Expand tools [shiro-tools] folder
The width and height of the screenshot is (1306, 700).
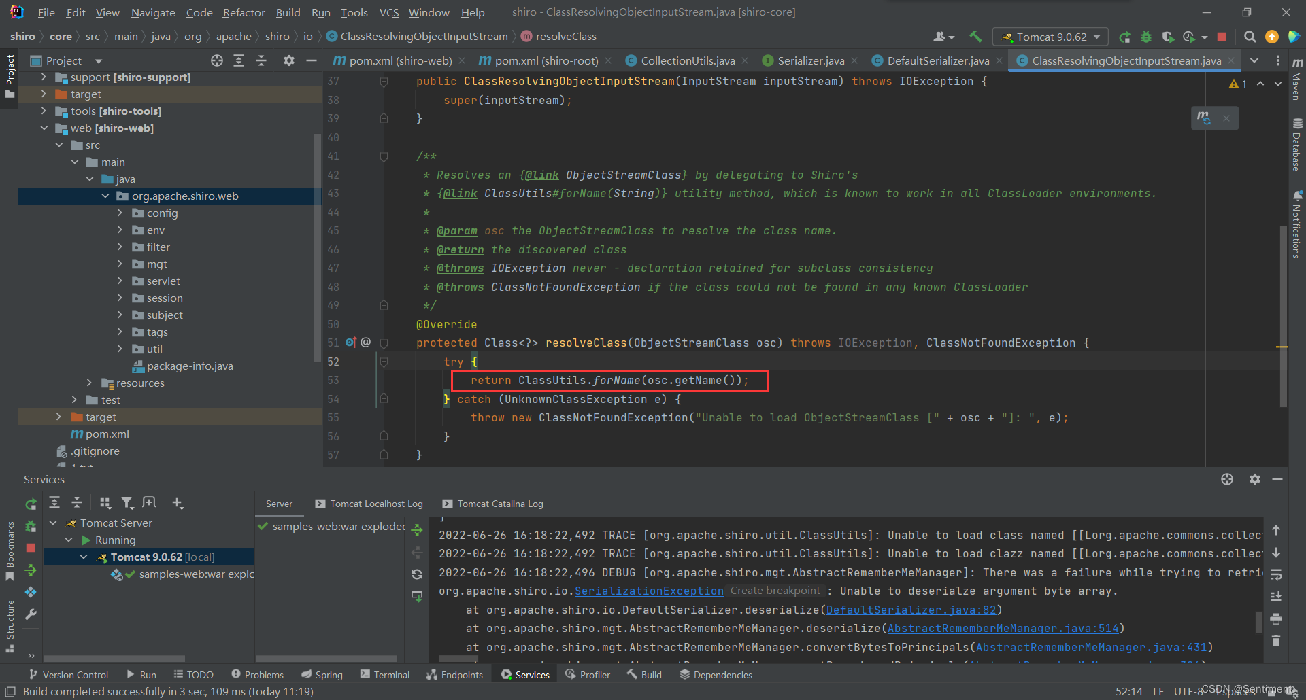[44, 111]
